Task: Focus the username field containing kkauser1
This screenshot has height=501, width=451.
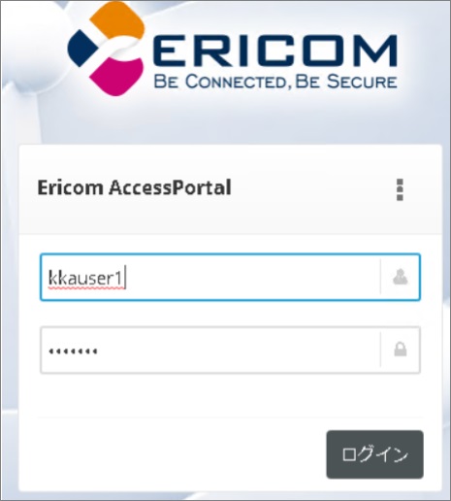Action: pyautogui.click(x=230, y=278)
